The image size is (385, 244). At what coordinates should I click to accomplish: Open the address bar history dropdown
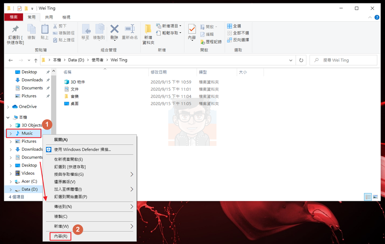click(x=291, y=60)
